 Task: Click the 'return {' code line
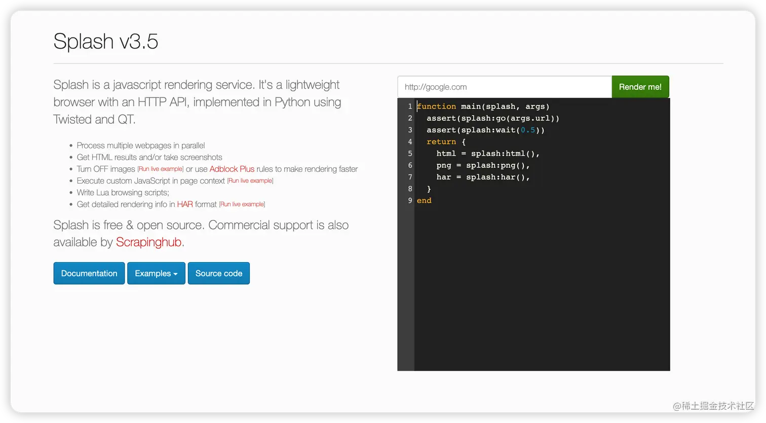tap(446, 142)
